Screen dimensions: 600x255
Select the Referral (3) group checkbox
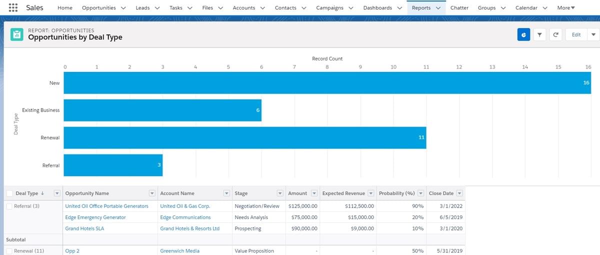pos(9,206)
